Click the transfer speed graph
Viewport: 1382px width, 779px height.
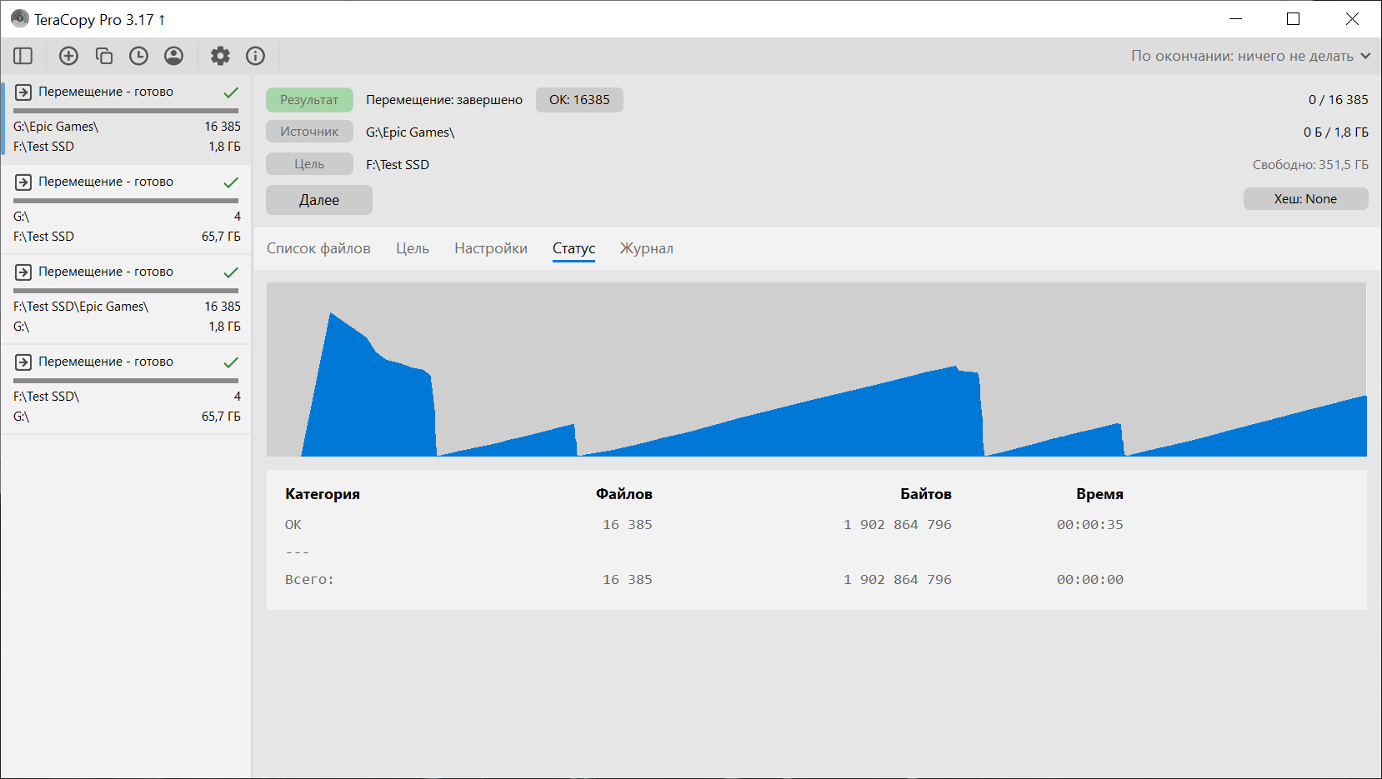tap(816, 370)
